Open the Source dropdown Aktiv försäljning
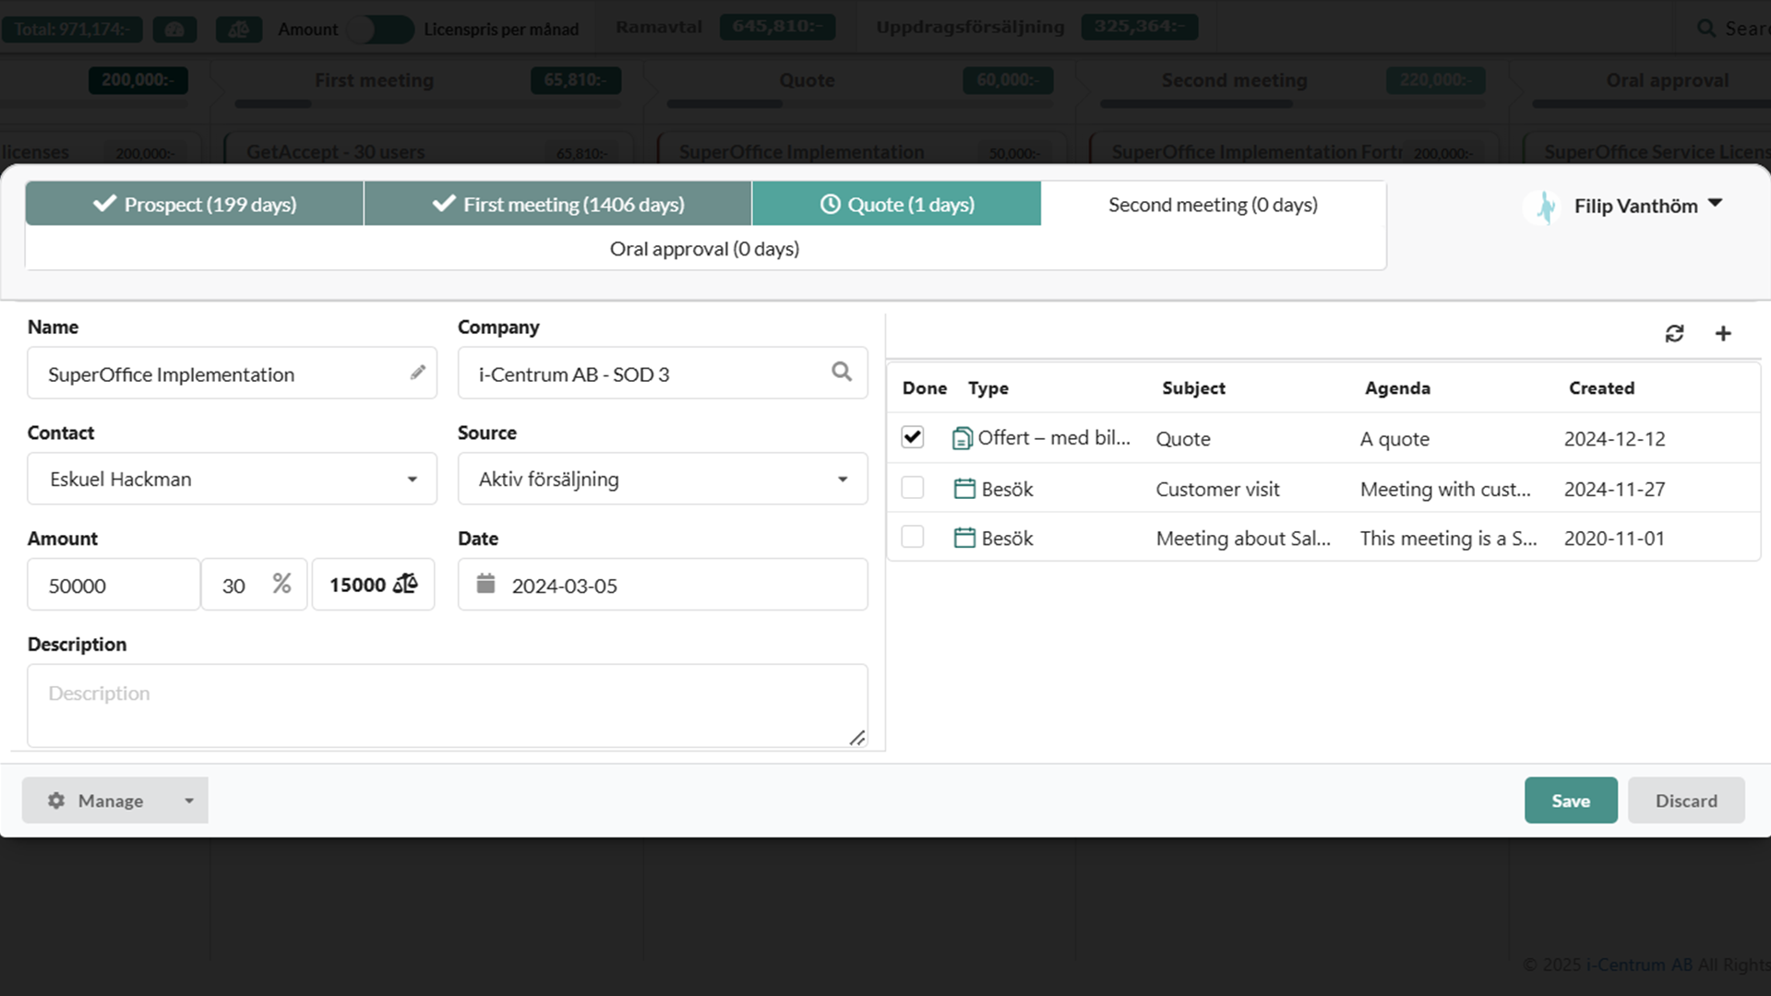The width and height of the screenshot is (1771, 996). pos(663,479)
